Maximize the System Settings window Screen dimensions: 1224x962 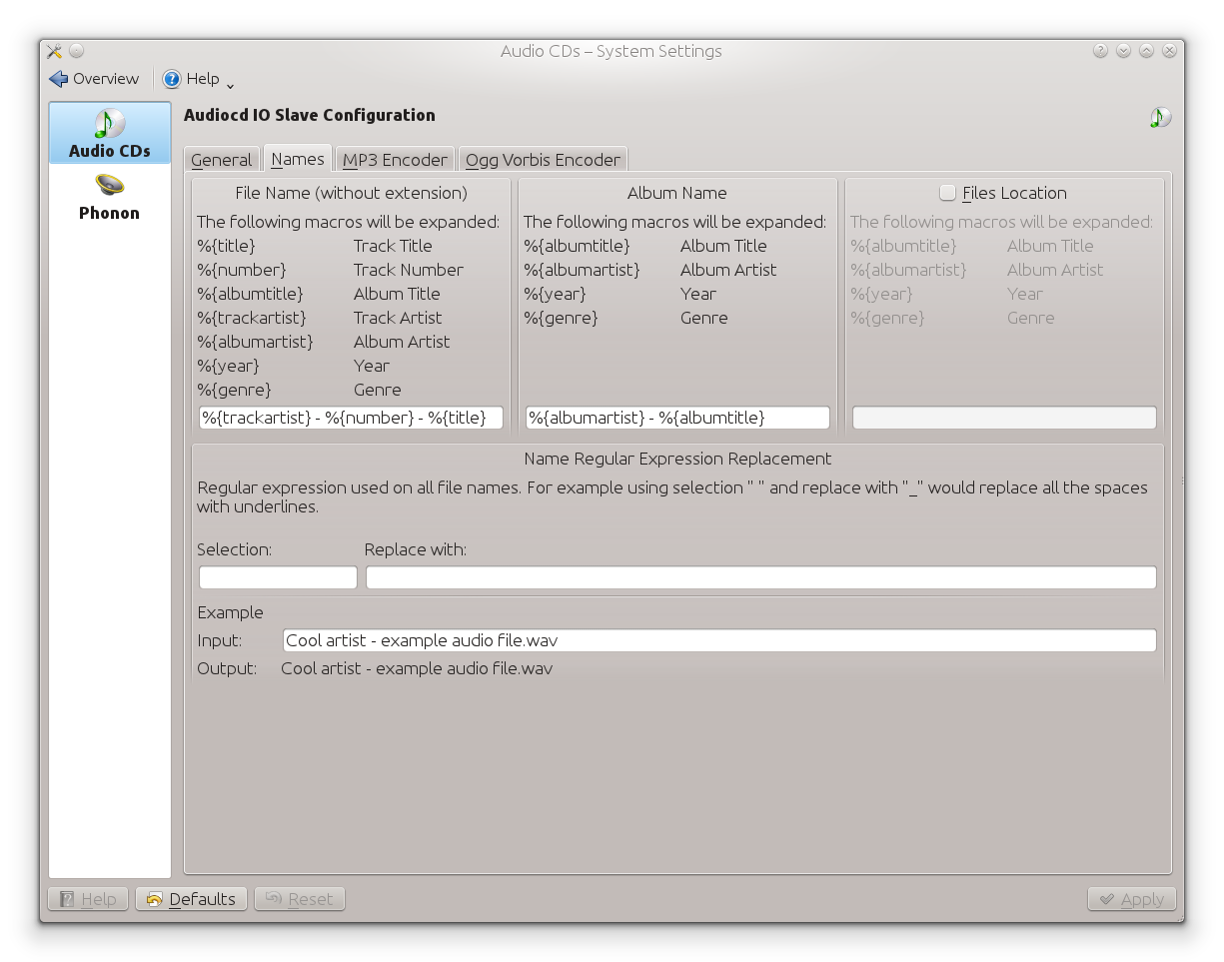point(1146,51)
